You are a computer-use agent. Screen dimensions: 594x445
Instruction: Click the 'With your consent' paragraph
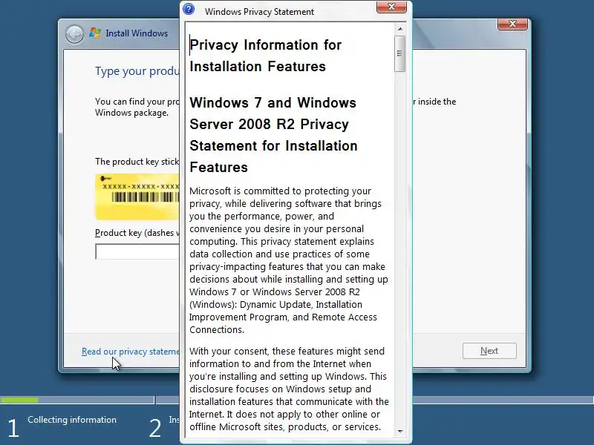[x=289, y=389]
